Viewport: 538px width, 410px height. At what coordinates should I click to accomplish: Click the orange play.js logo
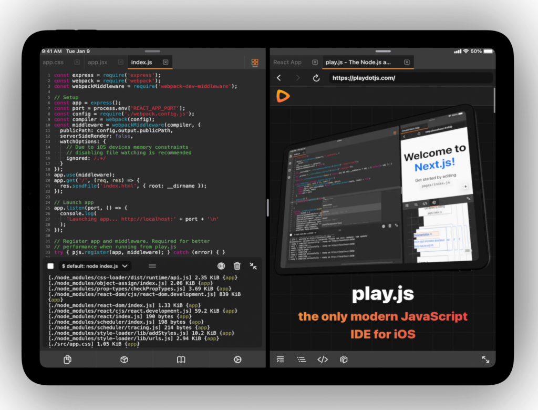pyautogui.click(x=283, y=96)
